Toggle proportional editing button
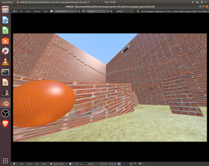209x166 pixels. (123, 164)
